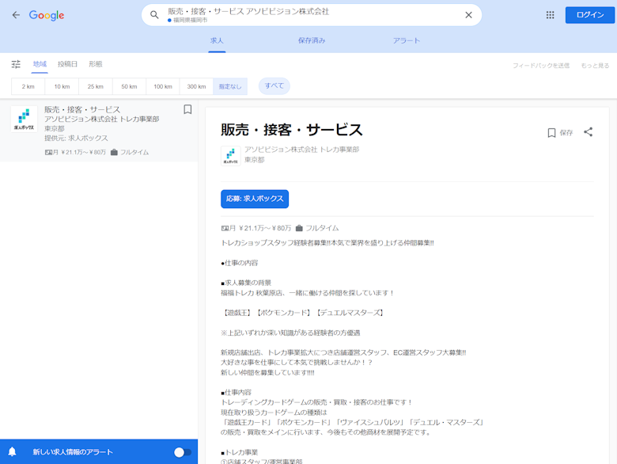This screenshot has width=617, height=464.
Task: Save the job with 保存 button
Action: coord(560,133)
